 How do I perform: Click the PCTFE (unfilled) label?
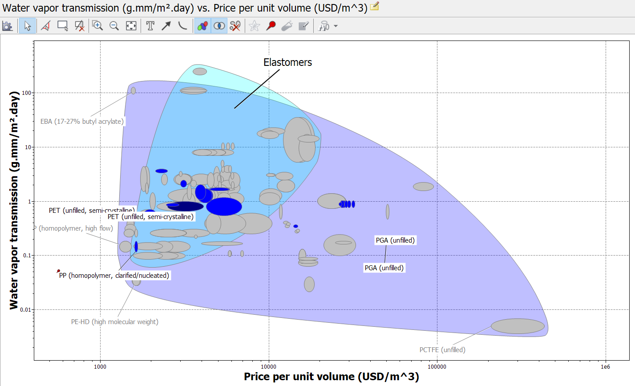click(442, 349)
